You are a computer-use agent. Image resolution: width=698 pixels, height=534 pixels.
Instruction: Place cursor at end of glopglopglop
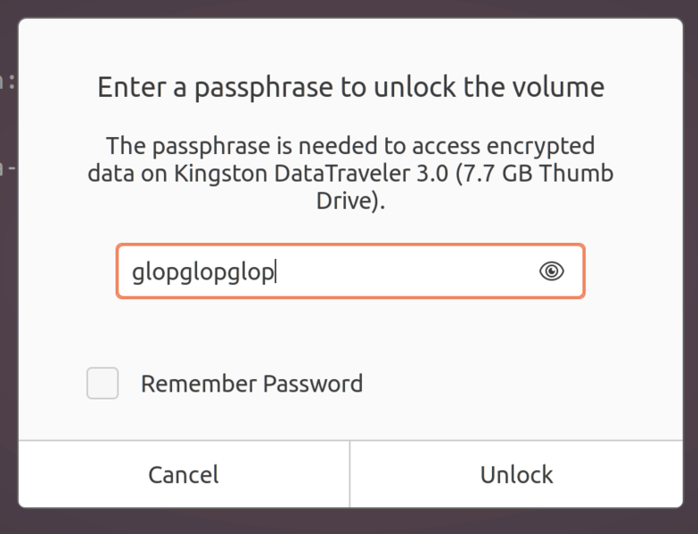point(276,272)
